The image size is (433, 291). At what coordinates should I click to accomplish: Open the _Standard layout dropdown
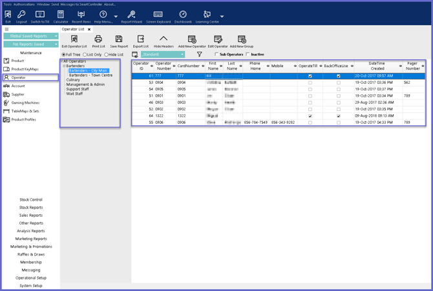[182, 55]
